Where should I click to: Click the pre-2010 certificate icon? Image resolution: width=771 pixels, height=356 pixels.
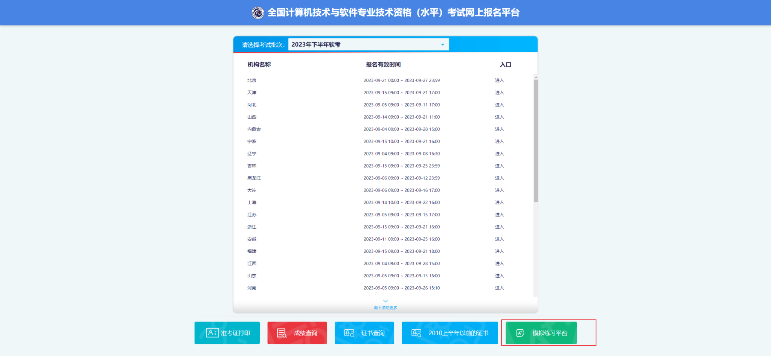(x=416, y=333)
